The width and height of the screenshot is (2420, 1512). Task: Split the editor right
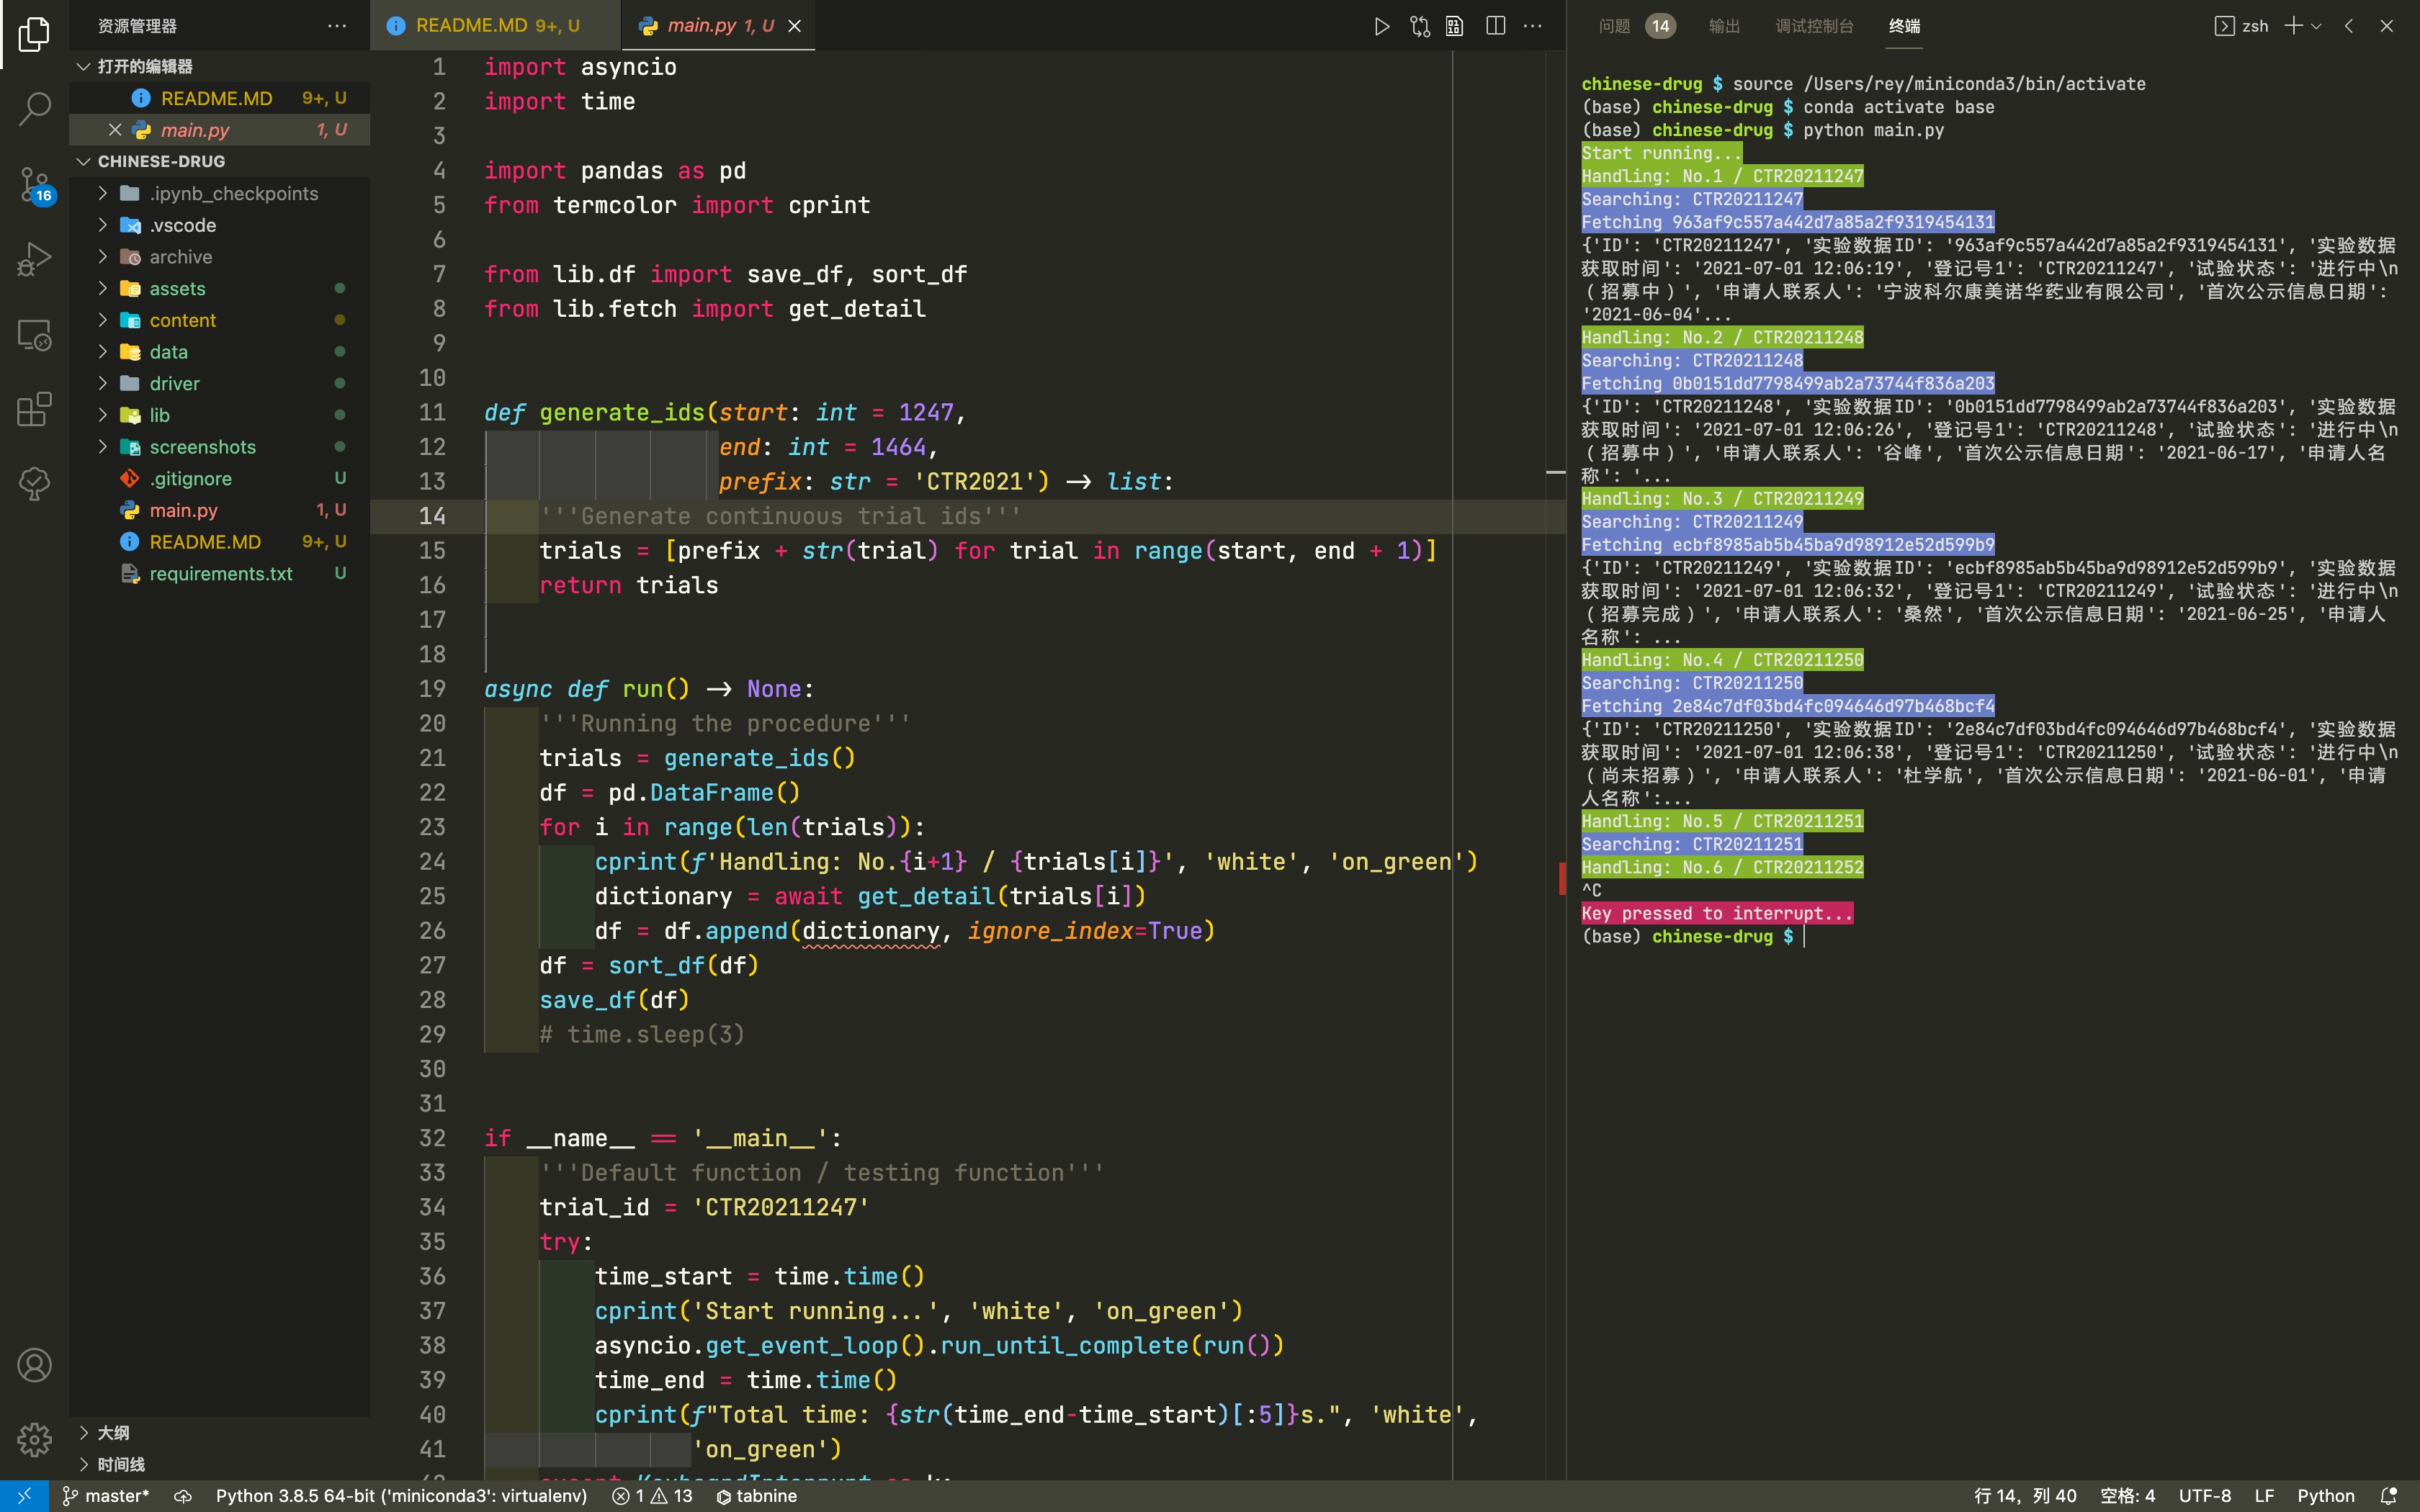pos(1495,26)
